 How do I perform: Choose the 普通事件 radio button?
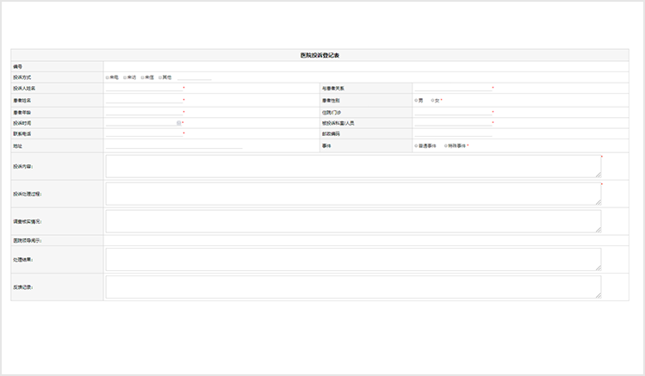pos(416,145)
